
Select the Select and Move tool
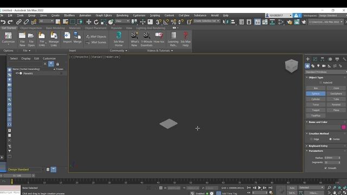pyautogui.click(x=89, y=22)
